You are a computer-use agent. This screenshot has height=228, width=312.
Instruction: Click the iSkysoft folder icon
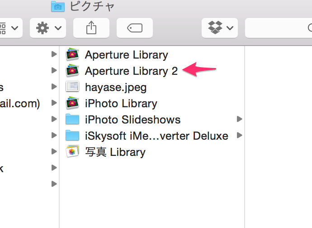click(72, 136)
